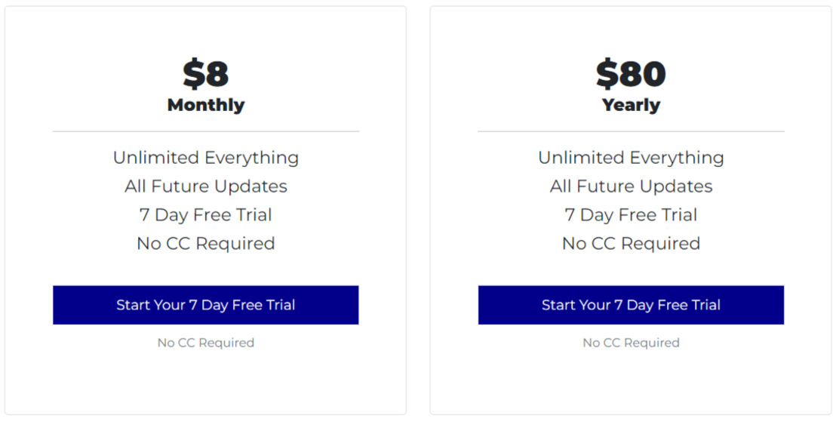Click small No CC Required note under Yearly button
Image resolution: width=836 pixels, height=422 pixels.
point(631,343)
